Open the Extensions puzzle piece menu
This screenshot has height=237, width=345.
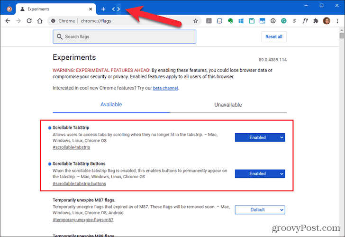click(x=316, y=21)
